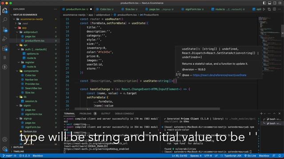
Task: Open the notifications bell in status bar
Action: pos(280,156)
